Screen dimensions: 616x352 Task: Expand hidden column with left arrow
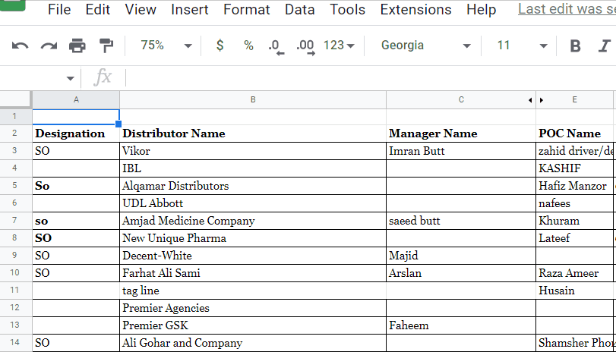530,100
